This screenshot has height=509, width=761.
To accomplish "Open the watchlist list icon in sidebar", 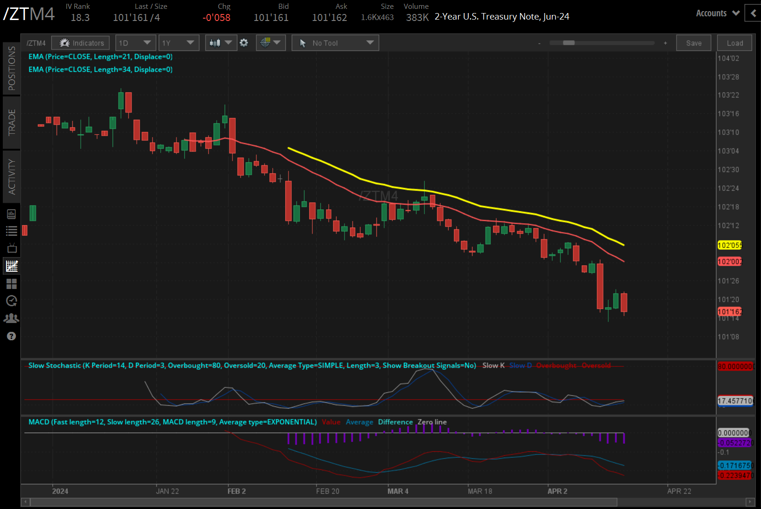I will click(x=12, y=231).
